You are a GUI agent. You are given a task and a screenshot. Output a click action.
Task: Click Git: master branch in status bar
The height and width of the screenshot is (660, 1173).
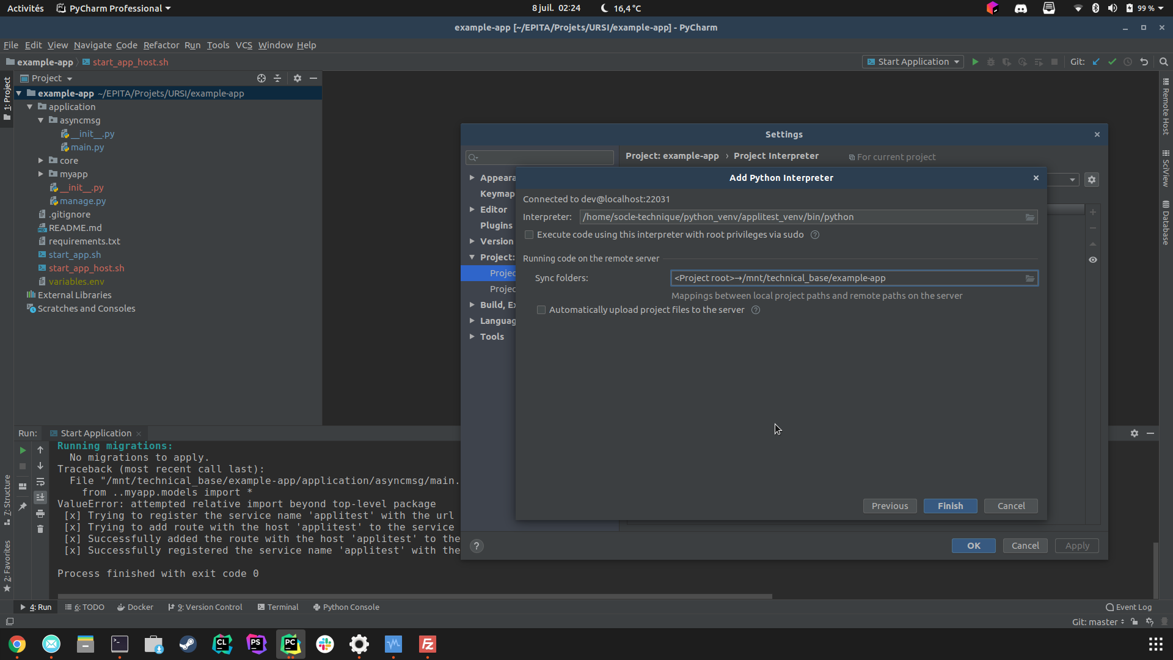[1098, 622]
